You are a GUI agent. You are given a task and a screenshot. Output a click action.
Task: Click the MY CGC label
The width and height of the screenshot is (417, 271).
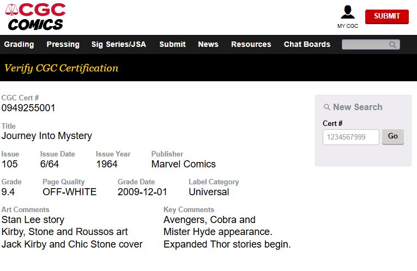point(348,26)
